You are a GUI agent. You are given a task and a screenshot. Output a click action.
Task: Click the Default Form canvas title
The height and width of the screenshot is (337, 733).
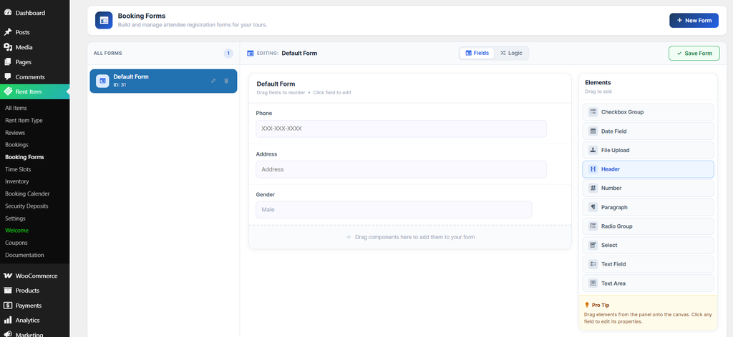pos(276,84)
